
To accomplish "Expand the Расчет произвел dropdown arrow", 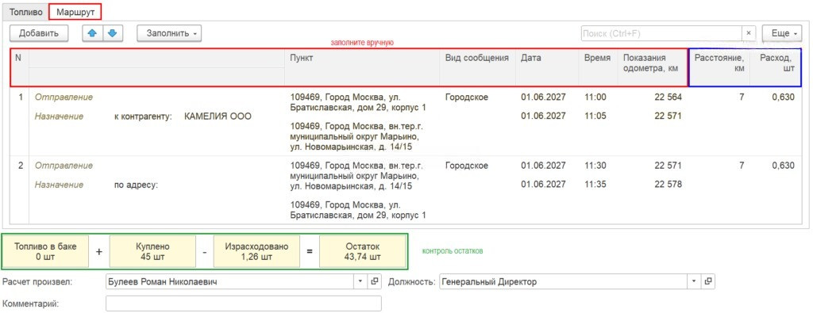I will (x=361, y=282).
